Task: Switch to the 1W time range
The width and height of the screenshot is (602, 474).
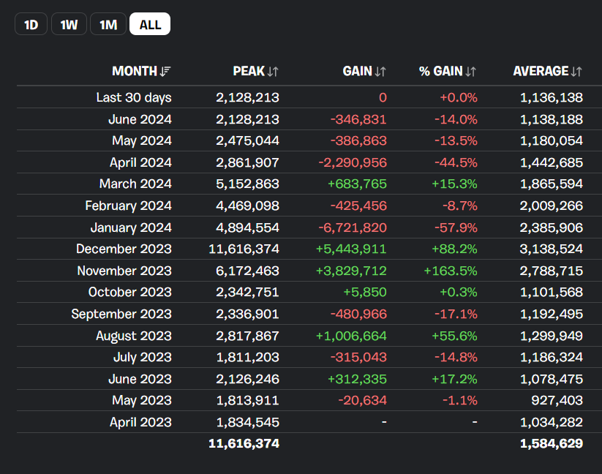Action: pyautogui.click(x=69, y=24)
